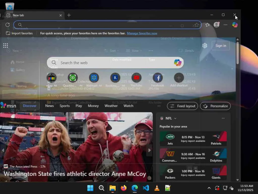Screen dimensions: 258x194
Task: Launch Firefox from taskbar
Action: click(x=123, y=188)
